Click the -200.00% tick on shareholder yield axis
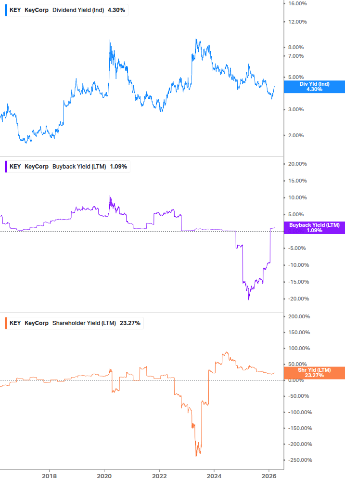The image size is (345, 484). [x=300, y=444]
